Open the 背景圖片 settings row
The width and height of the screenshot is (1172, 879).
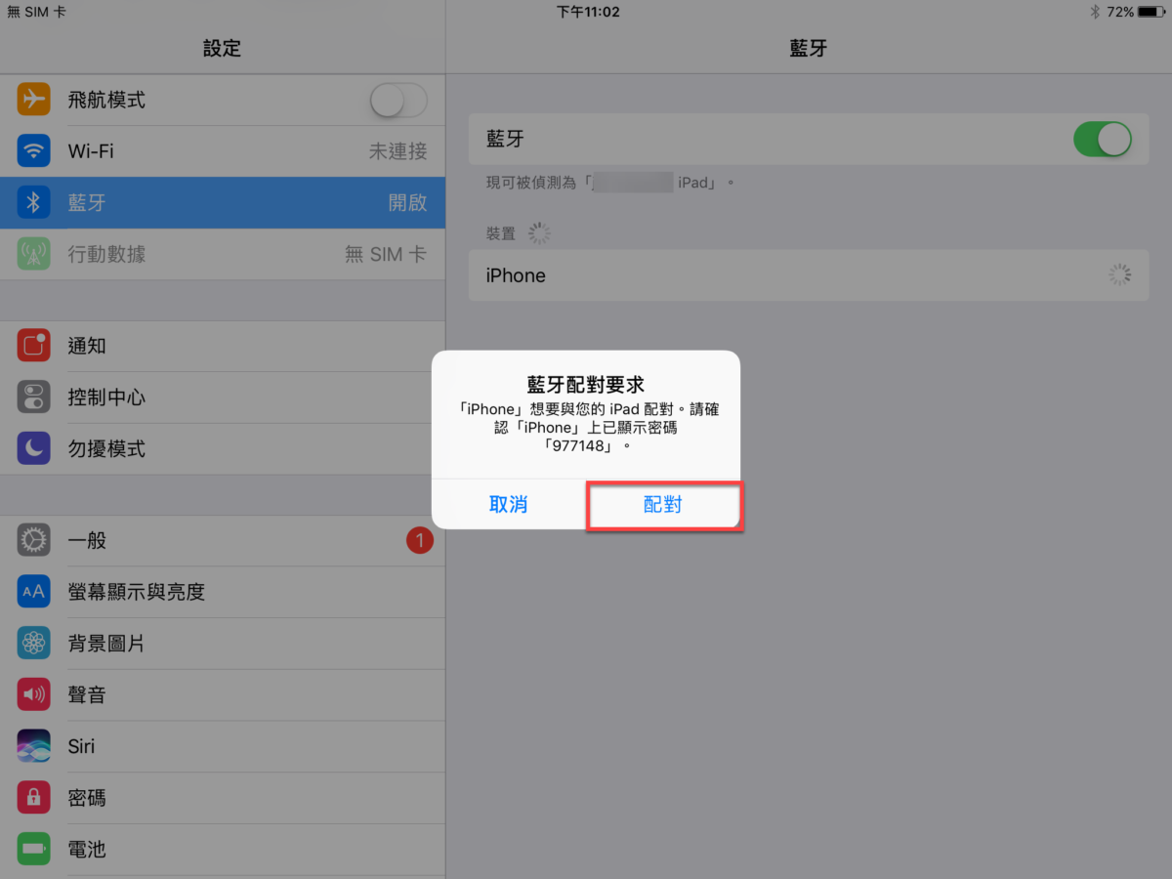click(x=223, y=644)
